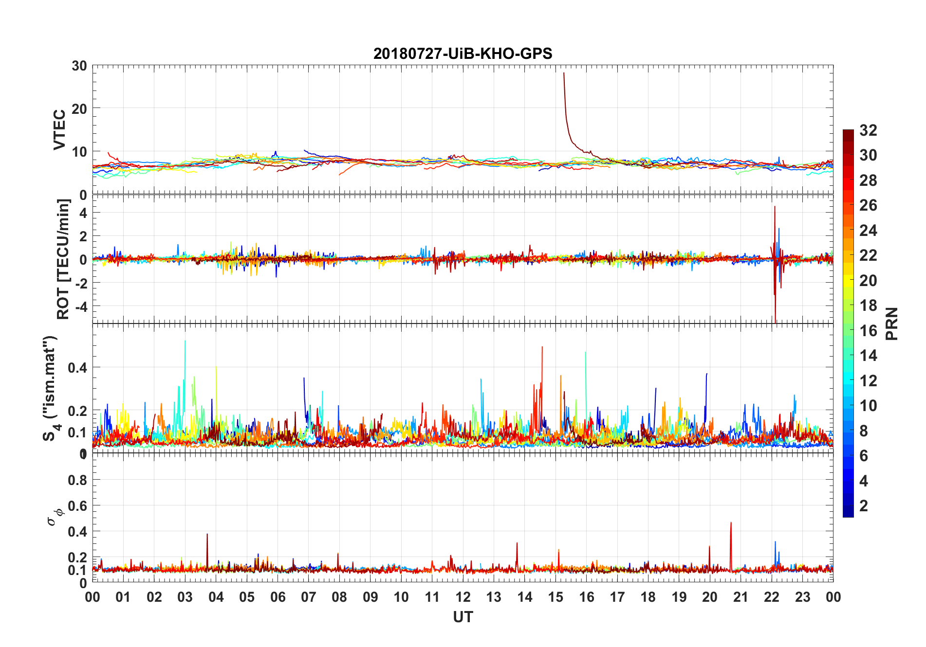Click the PRN colorbar gradient
926x647 pixels.
(848, 323)
